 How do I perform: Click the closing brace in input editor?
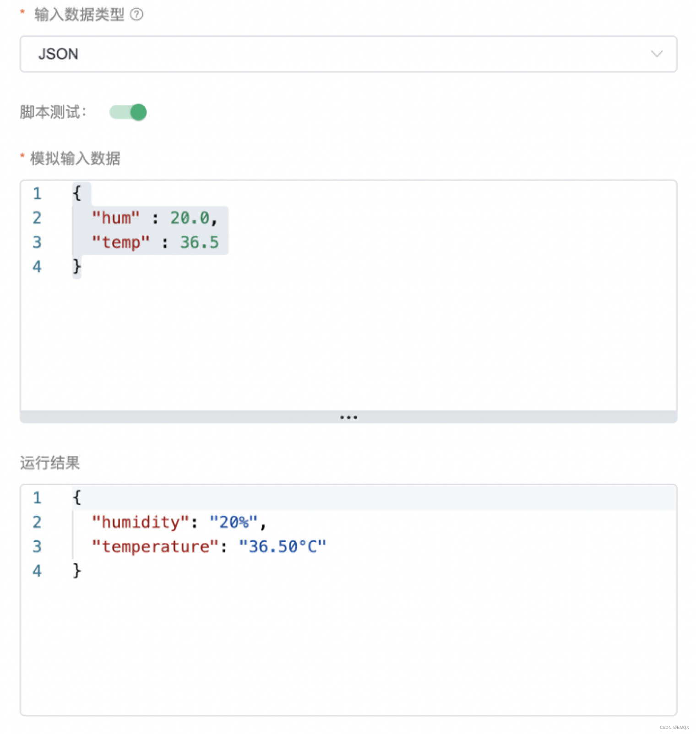point(77,266)
